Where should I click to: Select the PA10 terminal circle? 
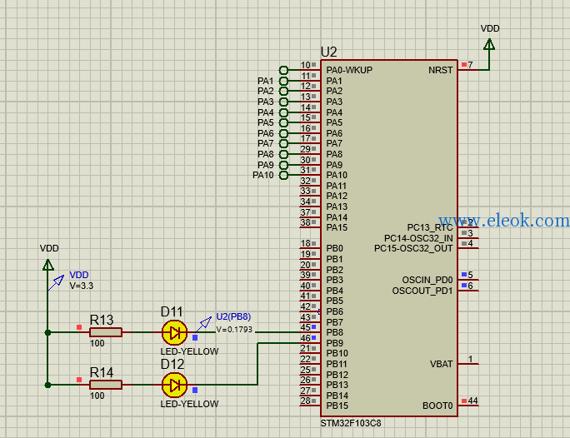[283, 176]
